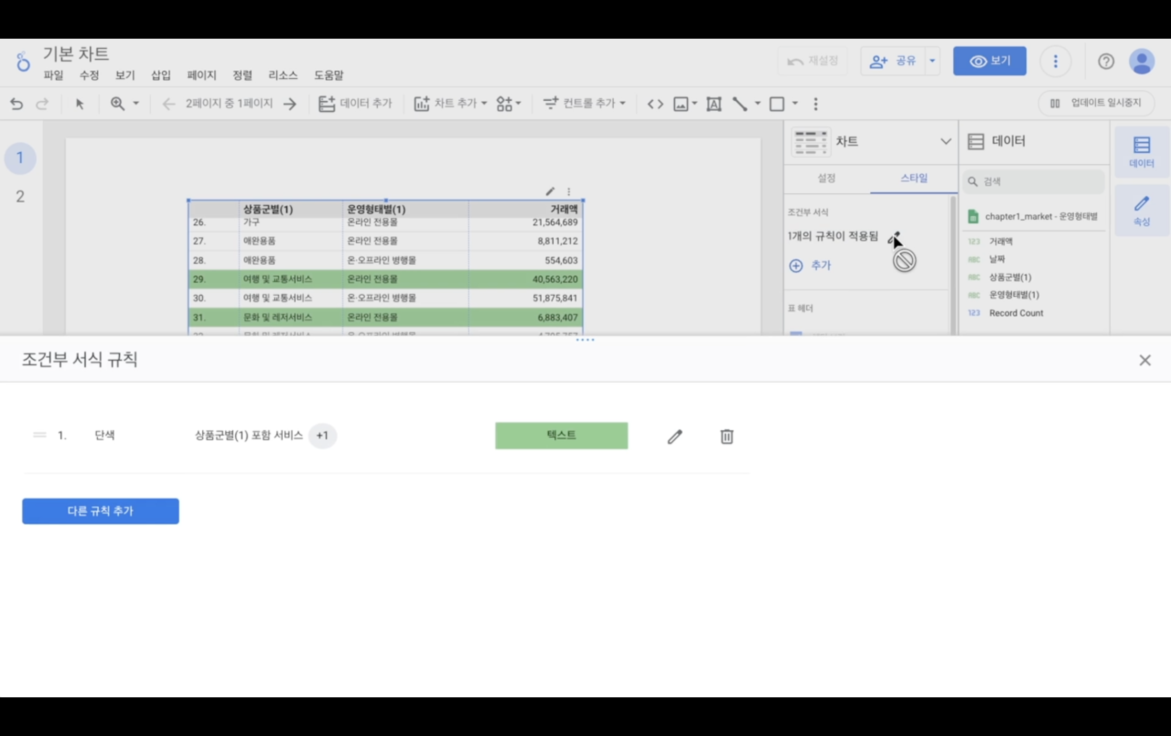
Task: Go to next page arrow
Action: coord(290,104)
